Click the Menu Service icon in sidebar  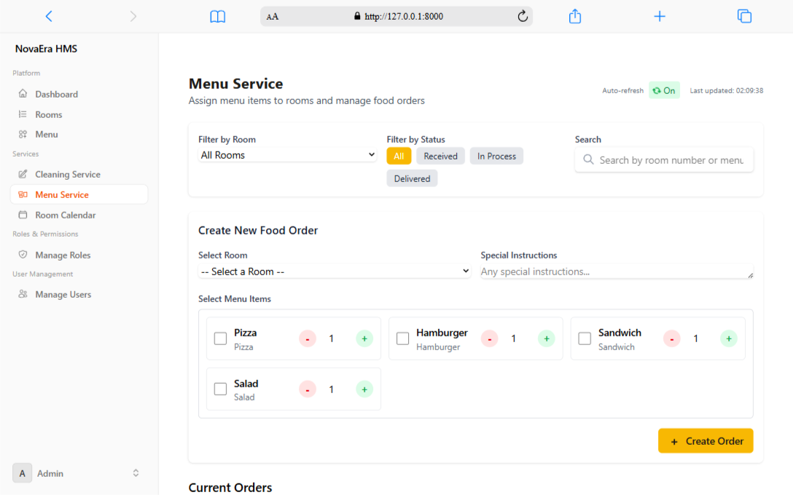(x=23, y=194)
